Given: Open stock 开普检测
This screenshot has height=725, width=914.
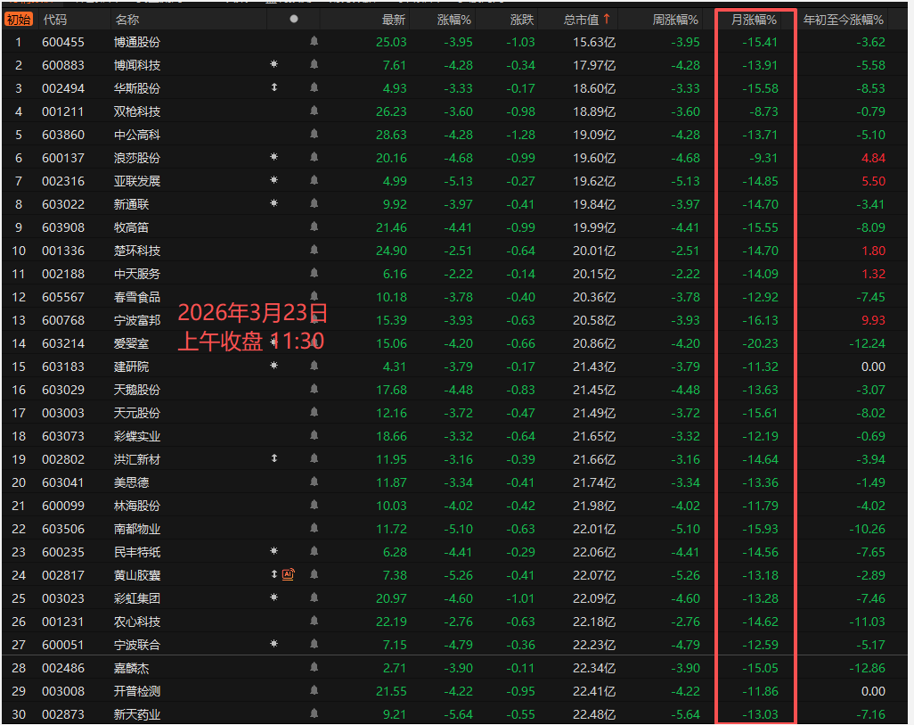Looking at the screenshot, I should click(137, 691).
